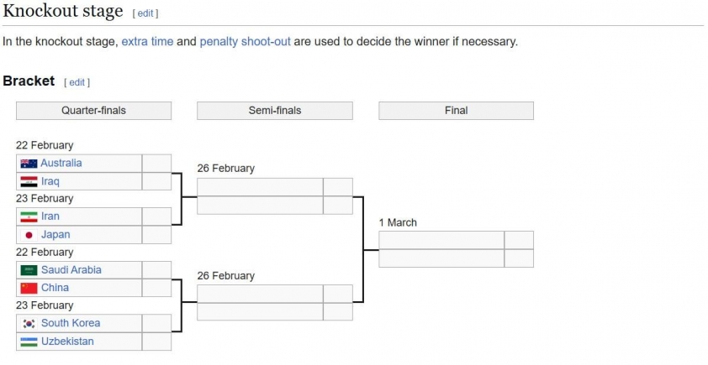Image resolution: width=708 pixels, height=365 pixels.
Task: Edit the Knockout stage section
Action: pyautogui.click(x=145, y=14)
